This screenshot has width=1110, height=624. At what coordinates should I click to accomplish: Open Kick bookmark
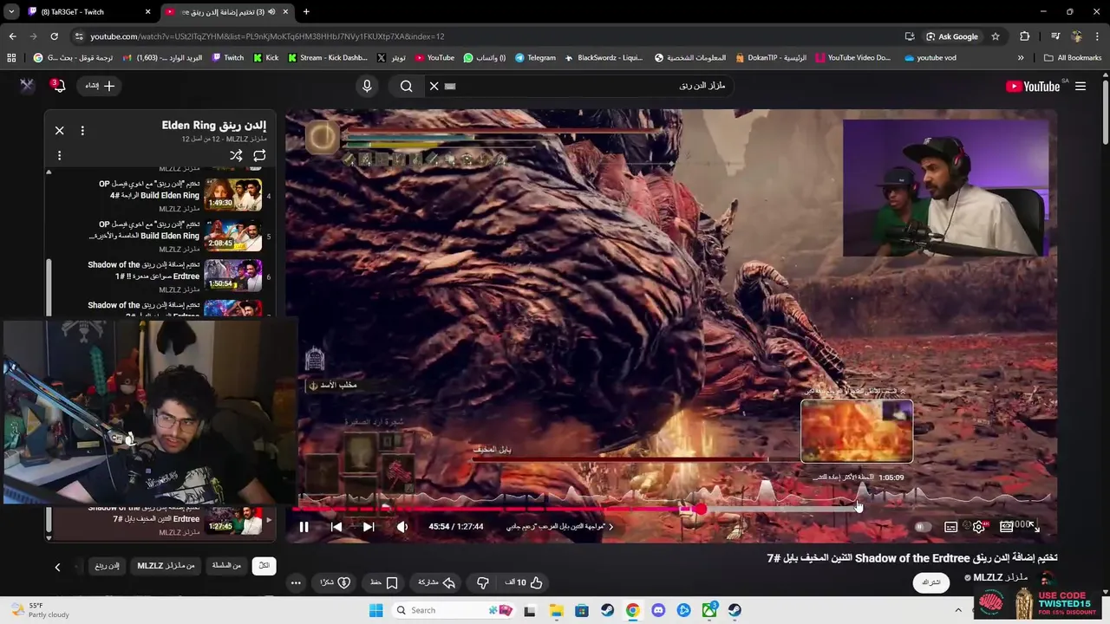266,58
